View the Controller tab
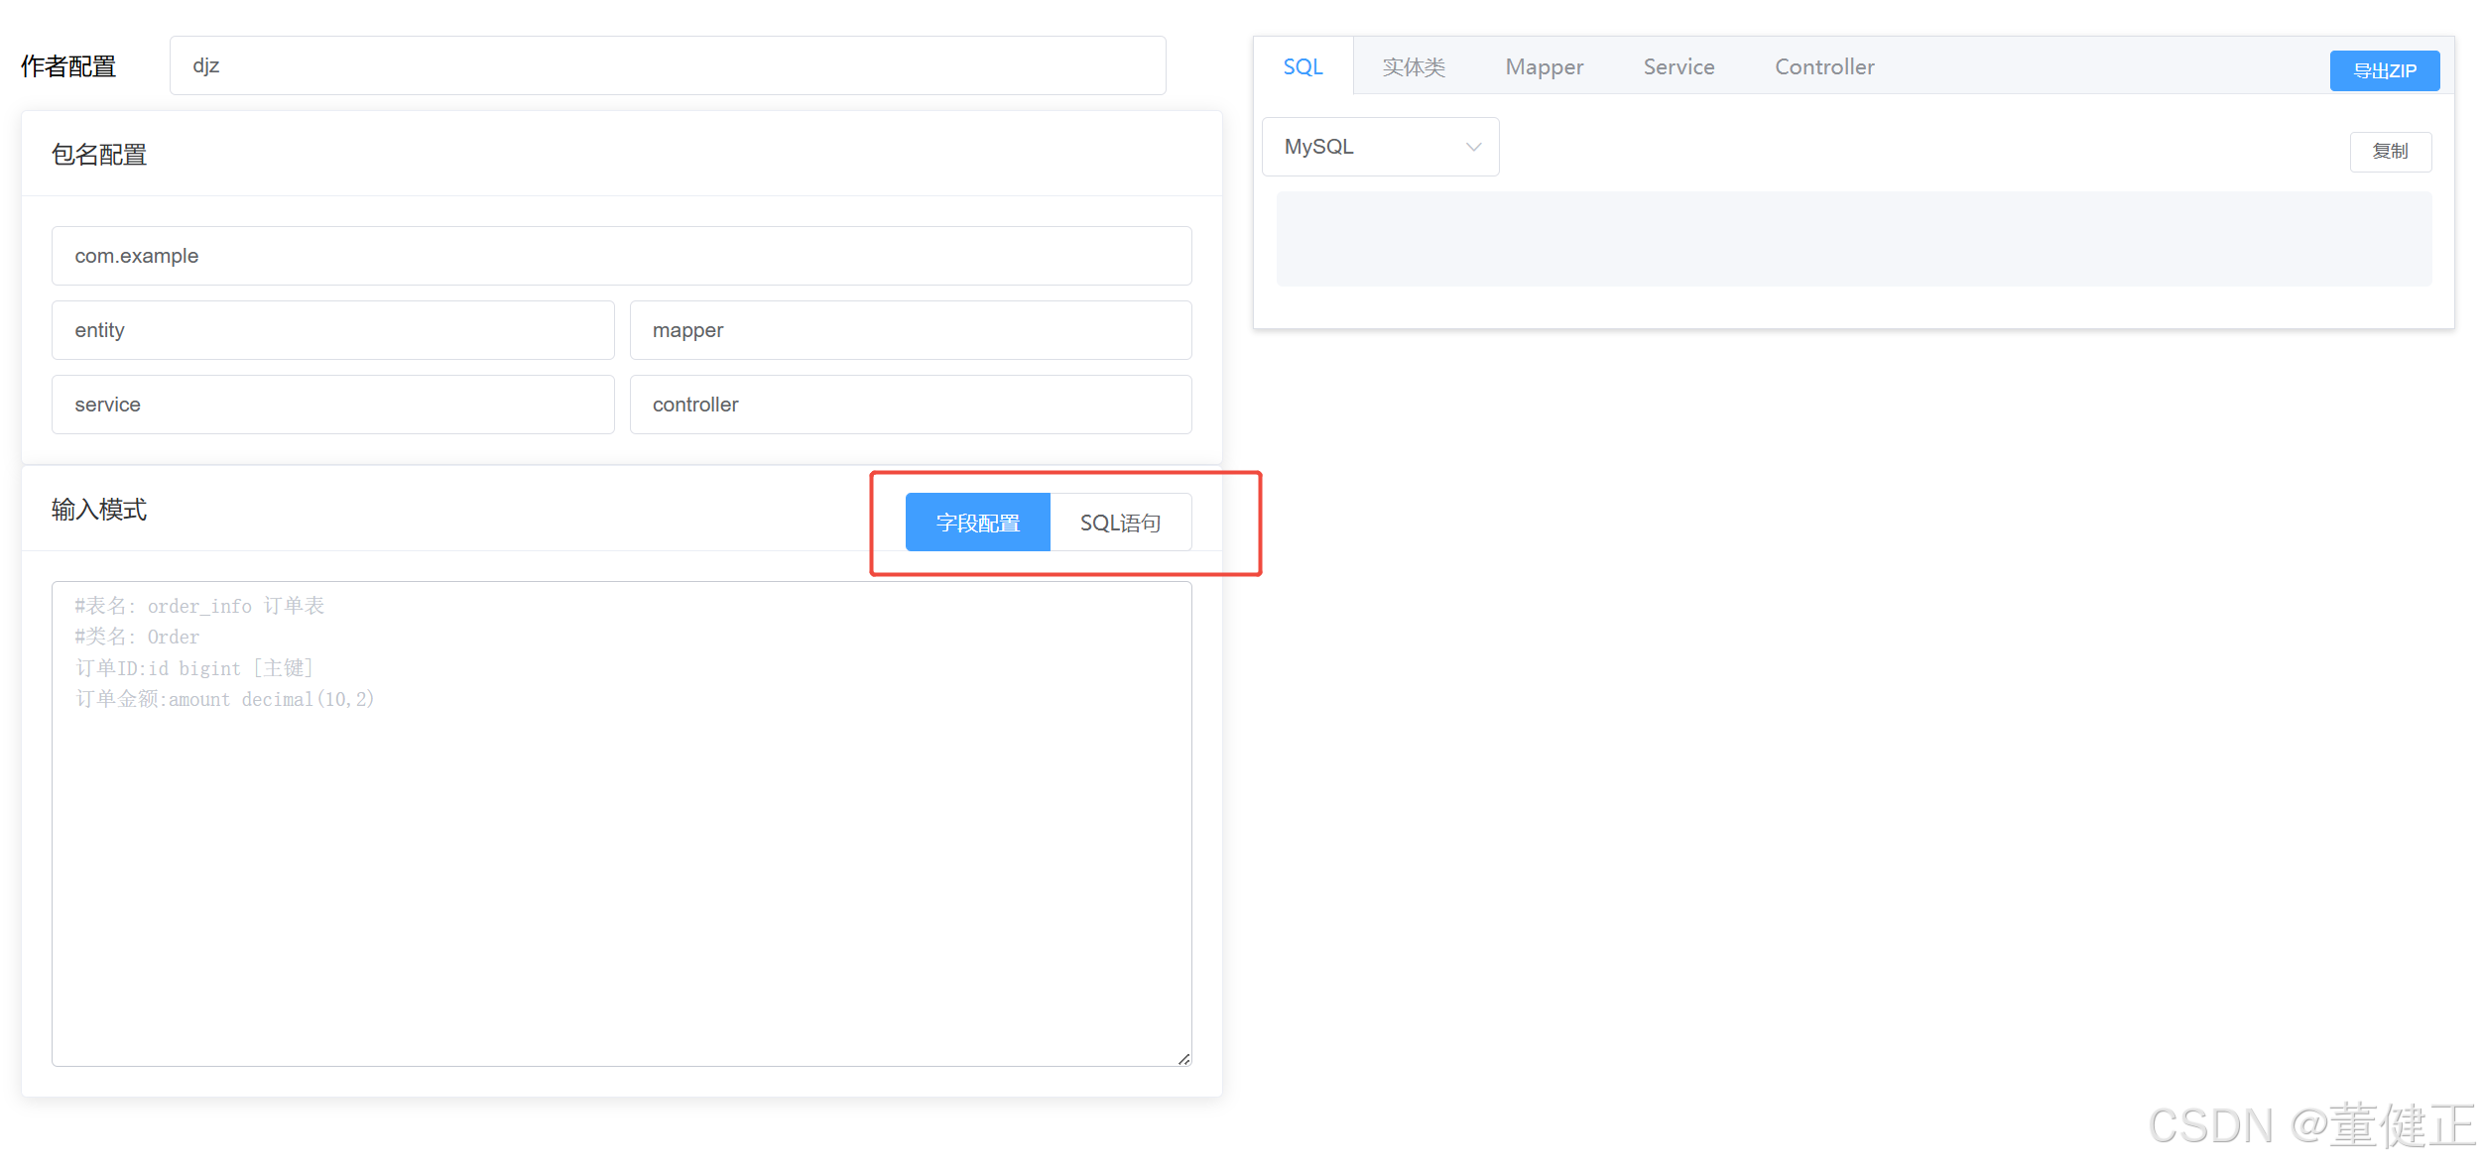 click(x=1823, y=66)
